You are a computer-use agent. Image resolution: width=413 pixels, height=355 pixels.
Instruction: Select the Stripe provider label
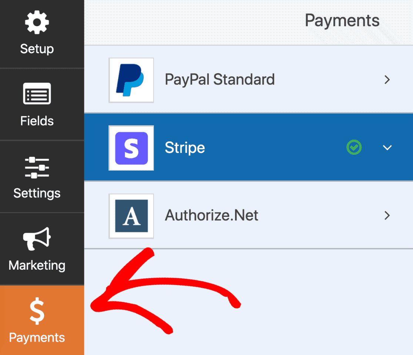click(x=185, y=148)
